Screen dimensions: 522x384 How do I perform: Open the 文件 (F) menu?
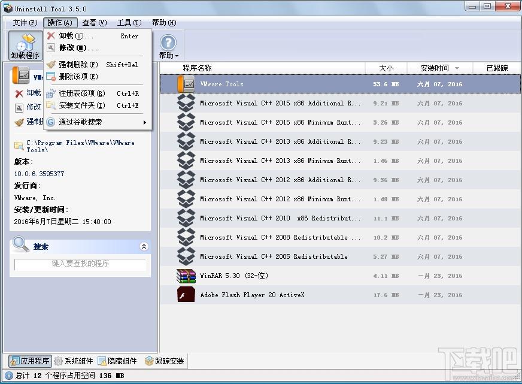click(x=25, y=23)
